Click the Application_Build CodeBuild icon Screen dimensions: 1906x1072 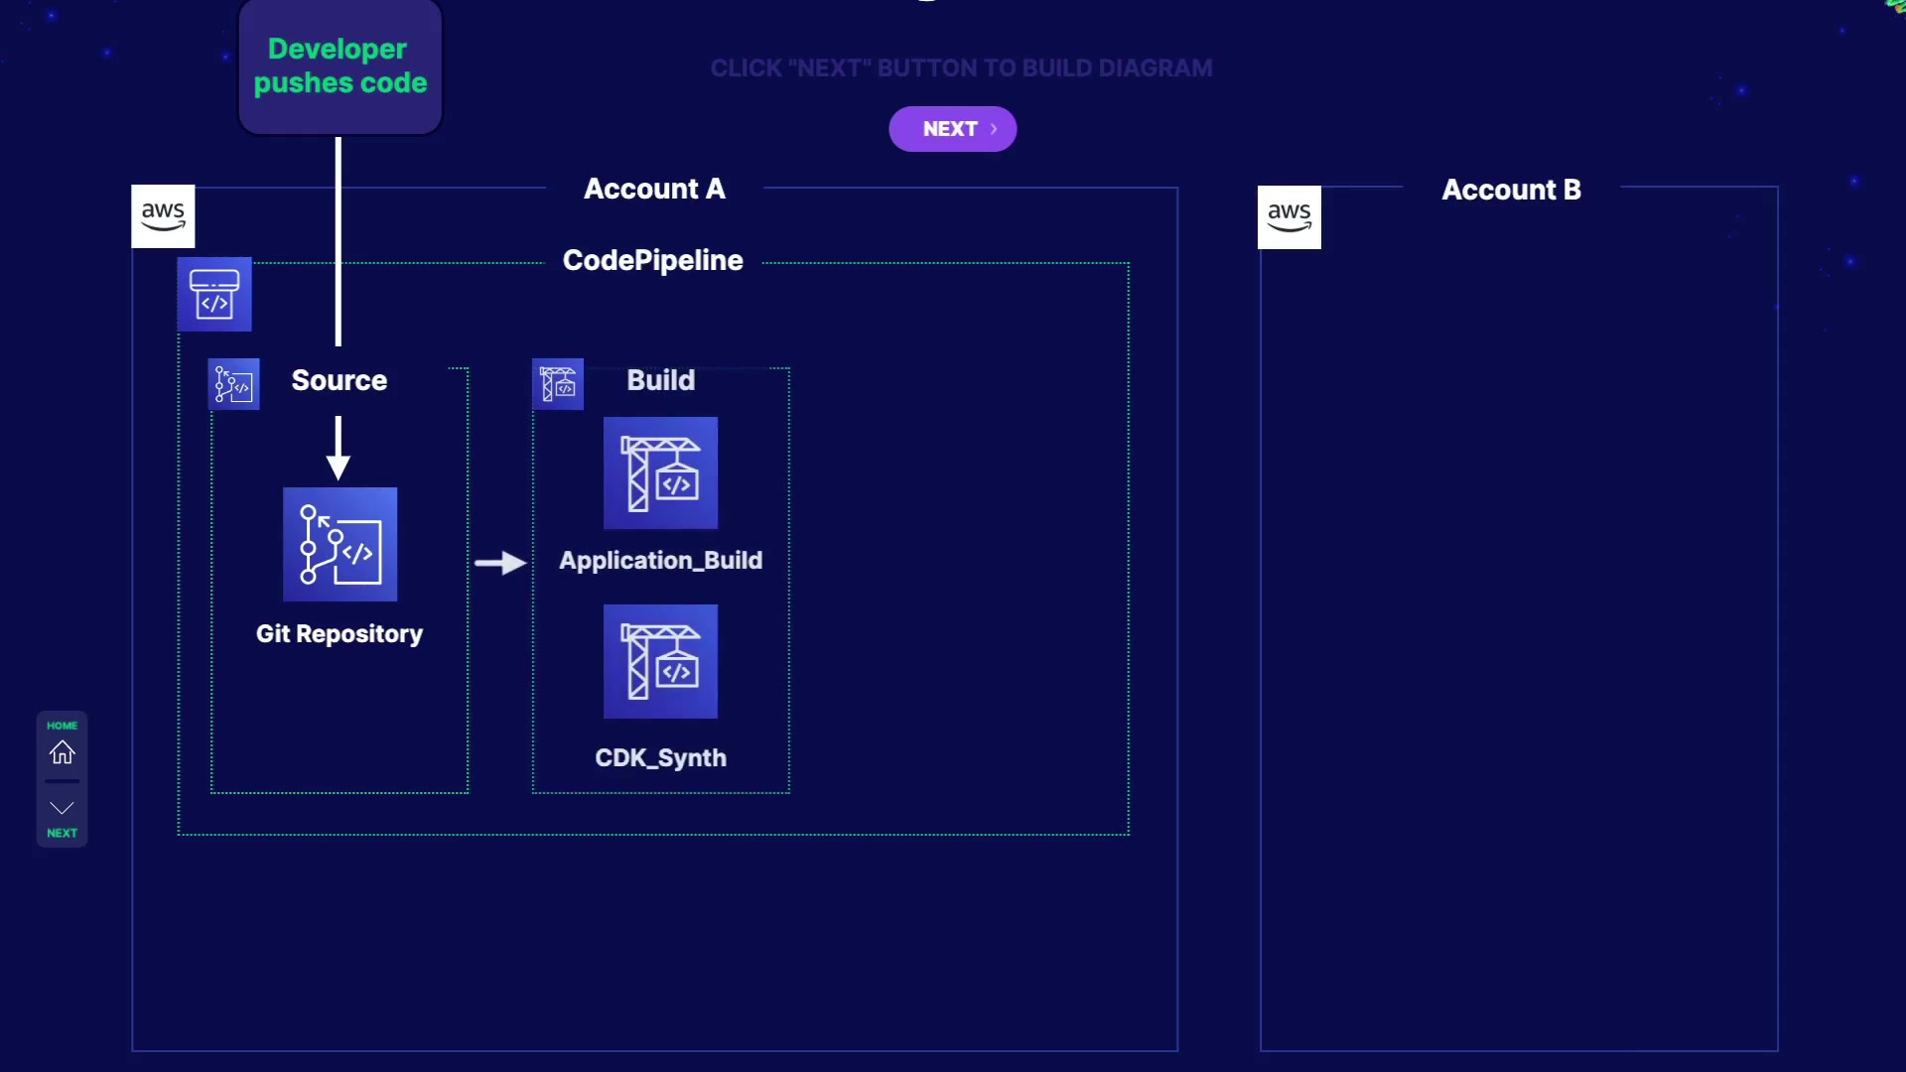(660, 473)
